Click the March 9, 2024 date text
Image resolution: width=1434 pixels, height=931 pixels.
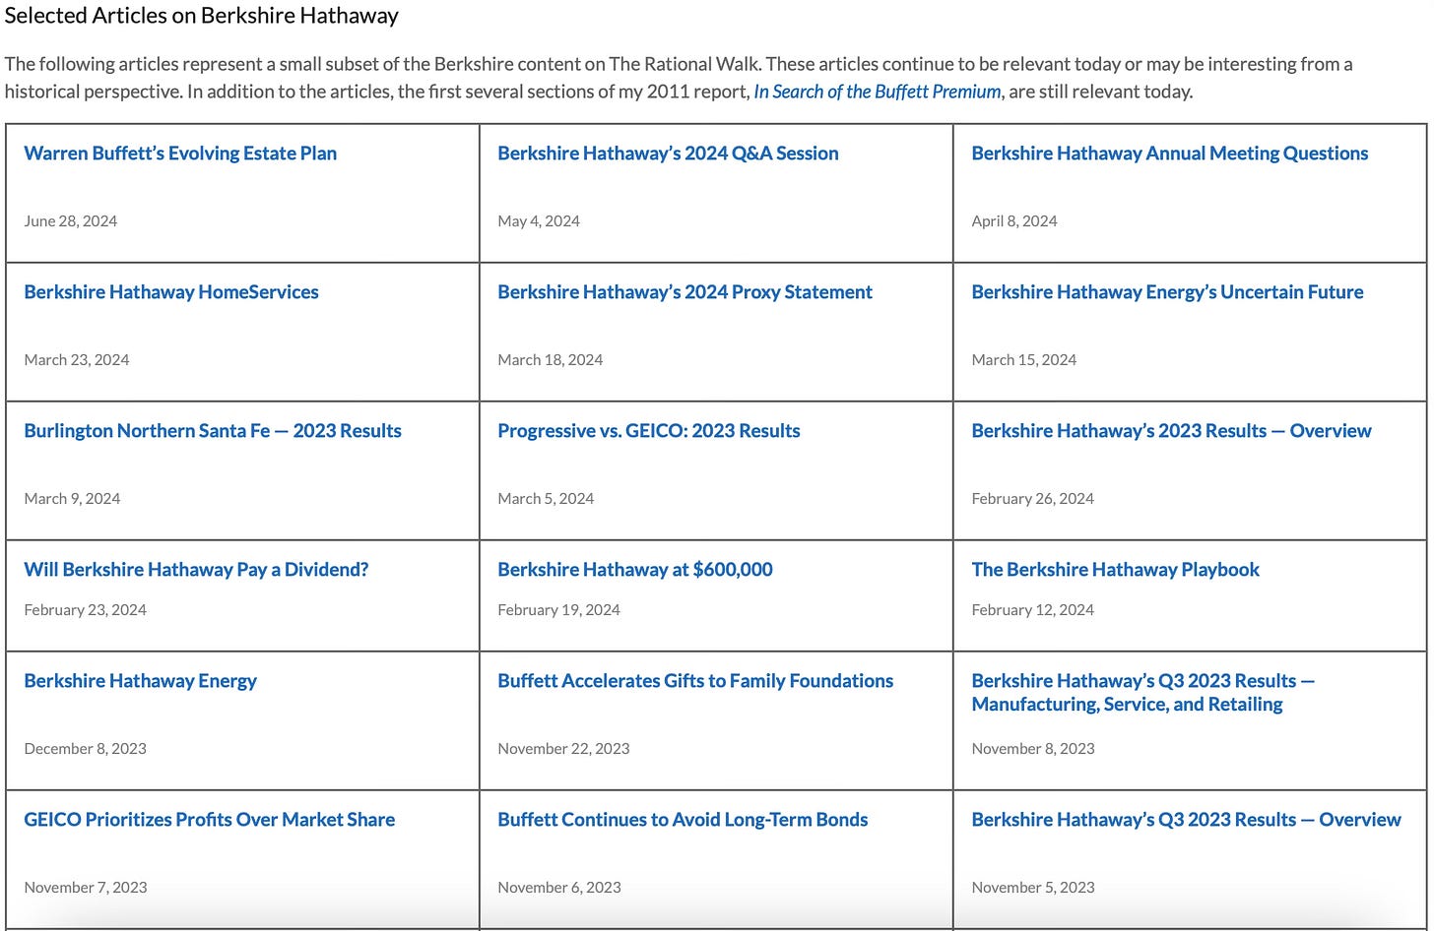tap(72, 499)
